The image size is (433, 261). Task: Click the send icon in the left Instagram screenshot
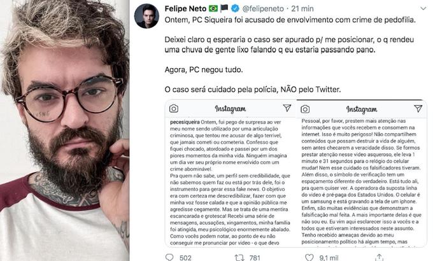tap(287, 109)
